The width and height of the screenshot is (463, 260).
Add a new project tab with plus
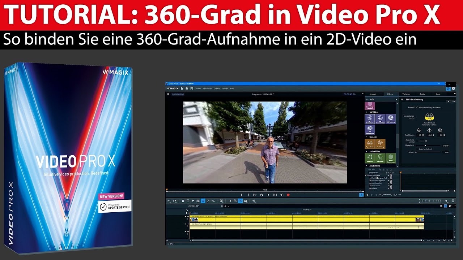click(x=225, y=206)
